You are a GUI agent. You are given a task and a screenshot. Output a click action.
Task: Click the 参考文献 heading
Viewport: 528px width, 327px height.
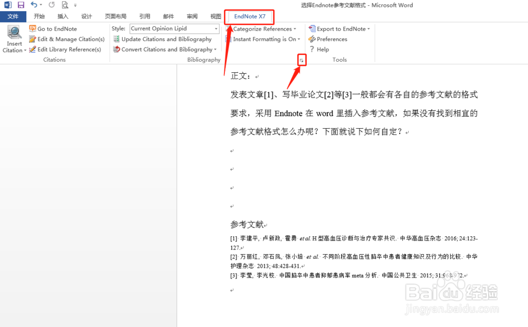(247, 224)
